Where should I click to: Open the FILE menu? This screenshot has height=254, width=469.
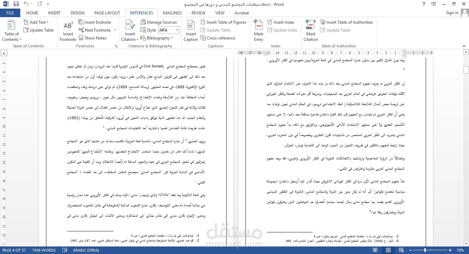point(10,13)
